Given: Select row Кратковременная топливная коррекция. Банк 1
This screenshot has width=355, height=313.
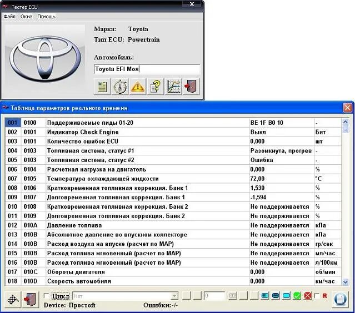Looking at the screenshot, I should click(173, 188).
